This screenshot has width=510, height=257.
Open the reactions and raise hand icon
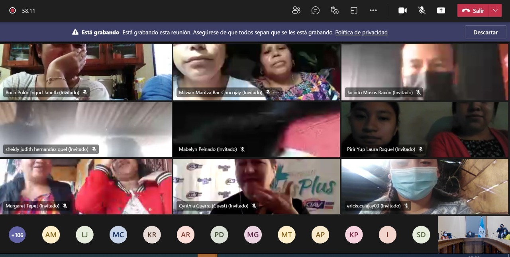(335, 11)
